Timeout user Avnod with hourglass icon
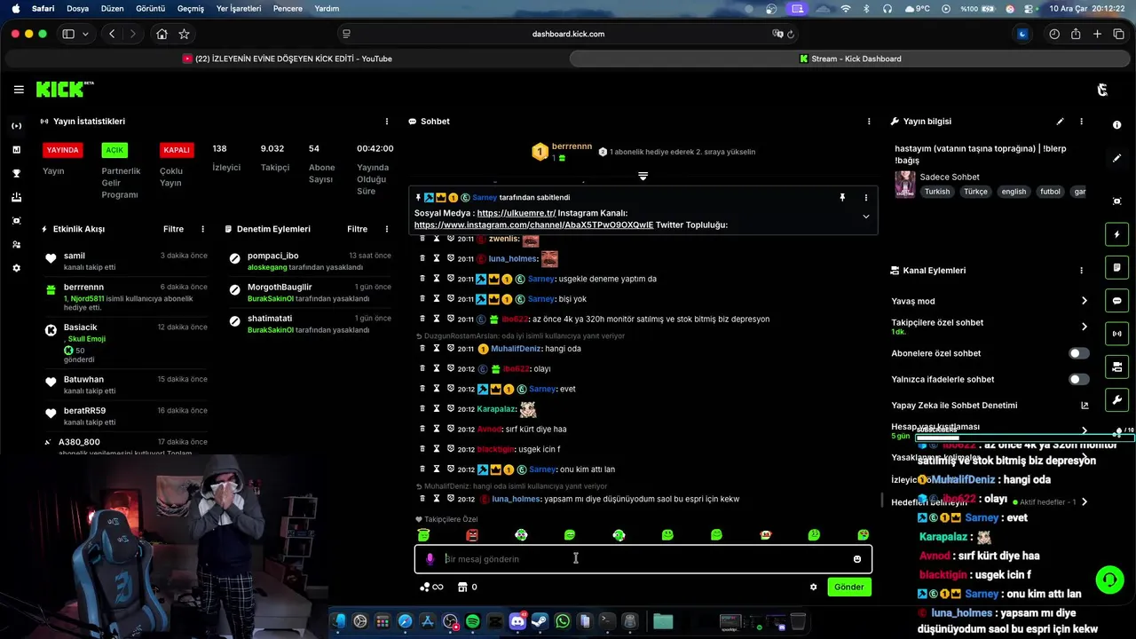Screen dimensions: 1136x639 tap(437, 430)
